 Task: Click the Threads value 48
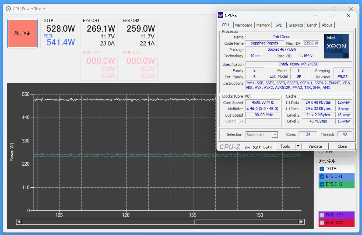click(345, 134)
